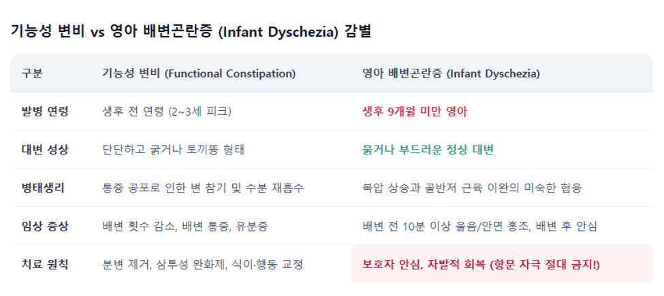Click the 단단하고 굵거나 토끼똥 형태 cell
The width and height of the screenshot is (664, 296).
[173, 150]
